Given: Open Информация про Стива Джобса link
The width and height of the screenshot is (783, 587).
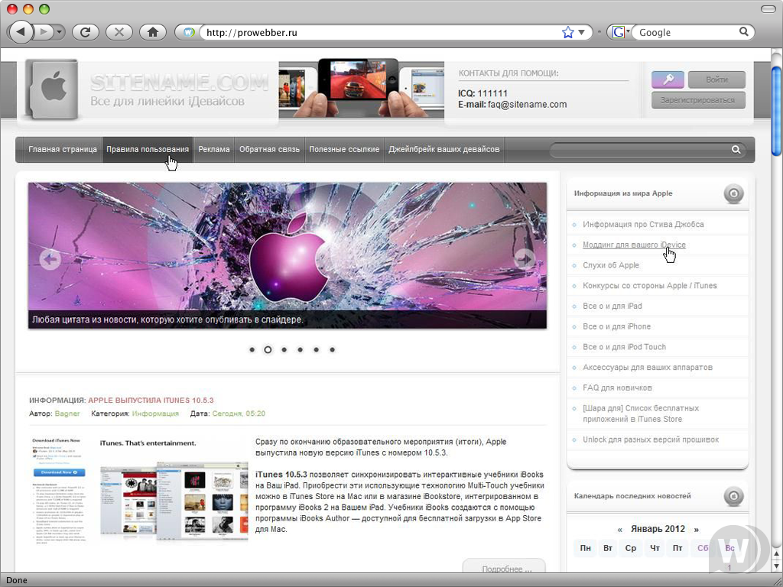Looking at the screenshot, I should point(643,225).
